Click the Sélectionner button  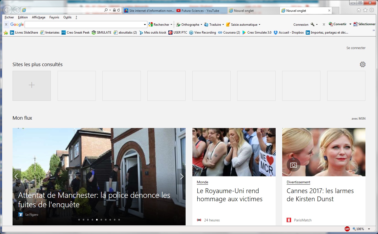coord(364,24)
